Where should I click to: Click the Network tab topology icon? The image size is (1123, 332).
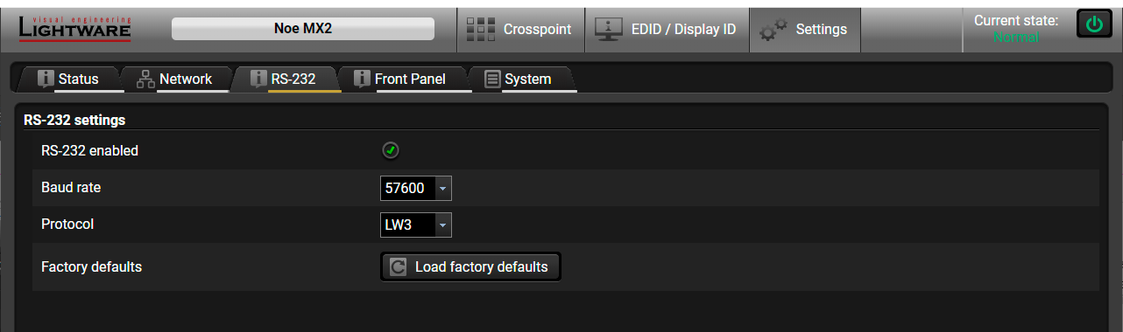(x=146, y=79)
